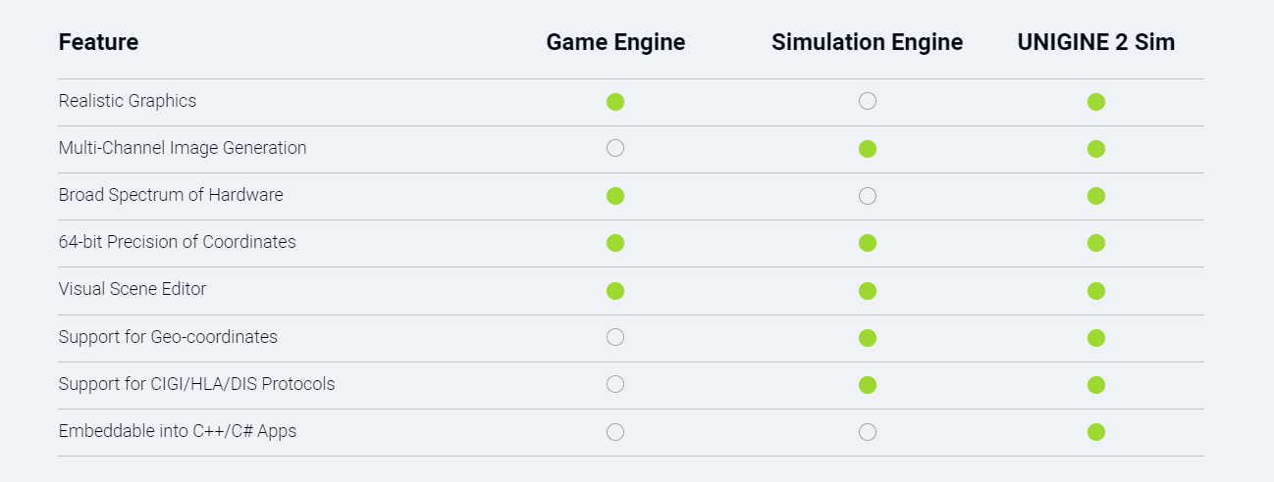This screenshot has height=482, width=1274.
Task: Select Simulation Engine dot for Multi-Channel Image Generation
Action: [868, 149]
